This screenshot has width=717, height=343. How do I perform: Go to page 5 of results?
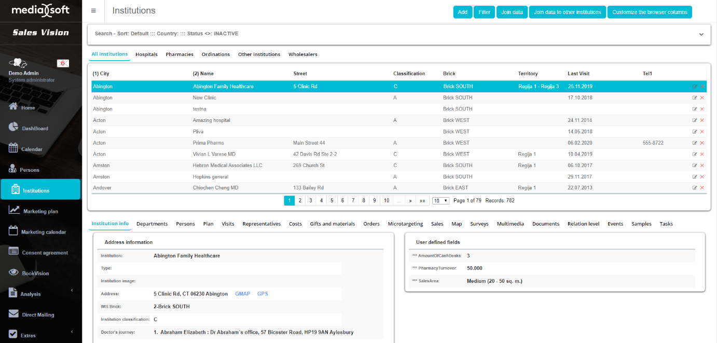tap(332, 201)
